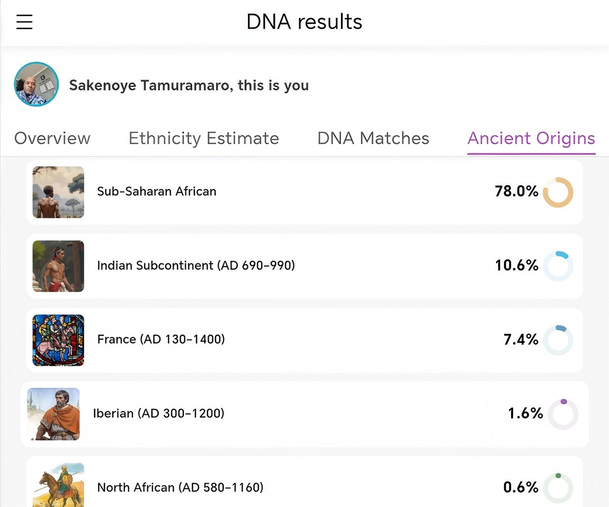The width and height of the screenshot is (609, 507).
Task: Click the Sub-Saharan African percentage ring
Action: [x=558, y=192]
